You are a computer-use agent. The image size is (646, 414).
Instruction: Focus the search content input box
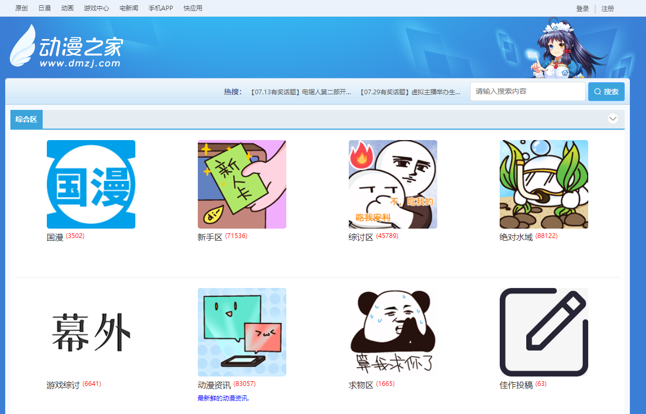coord(528,92)
